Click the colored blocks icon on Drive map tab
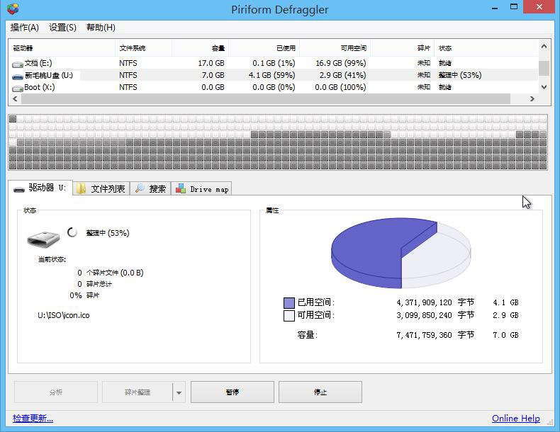Image resolution: width=560 pixels, height=432 pixels. 181,188
